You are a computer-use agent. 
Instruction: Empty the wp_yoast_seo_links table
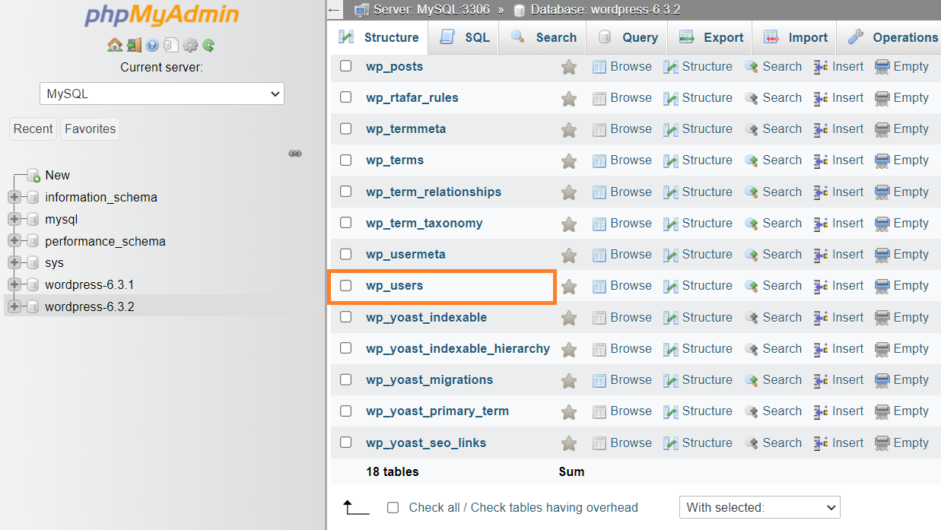point(910,442)
